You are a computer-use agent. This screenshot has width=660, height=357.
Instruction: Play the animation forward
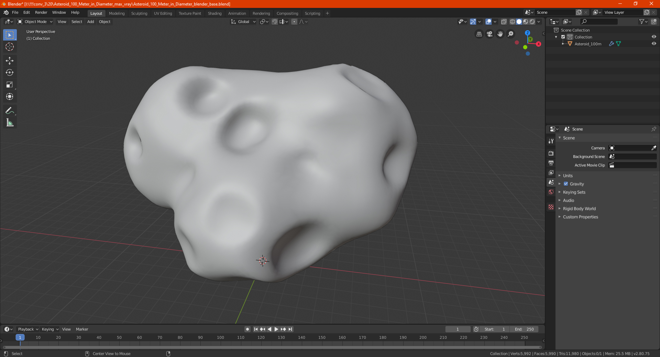276,329
